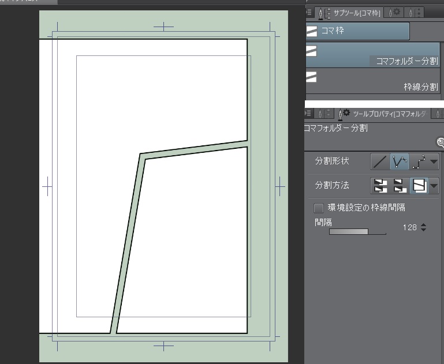Click the 間隔 value field showing 128
Screen dimensions: 444x364
coord(409,227)
